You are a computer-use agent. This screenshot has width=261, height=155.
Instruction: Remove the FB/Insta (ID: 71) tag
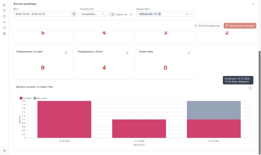[x=160, y=14]
